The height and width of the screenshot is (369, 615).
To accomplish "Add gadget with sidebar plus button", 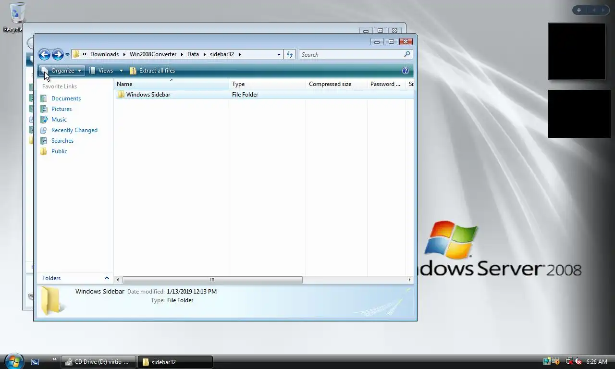I will [x=579, y=10].
